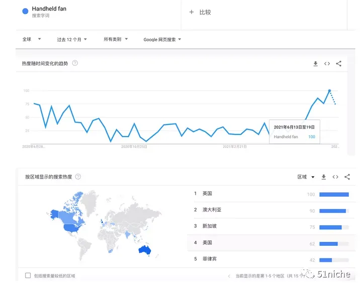Image resolution: width=362 pixels, height=289 pixels.
Task: Click the 热度随时间变化的趋势 heading
Action: pos(45,63)
